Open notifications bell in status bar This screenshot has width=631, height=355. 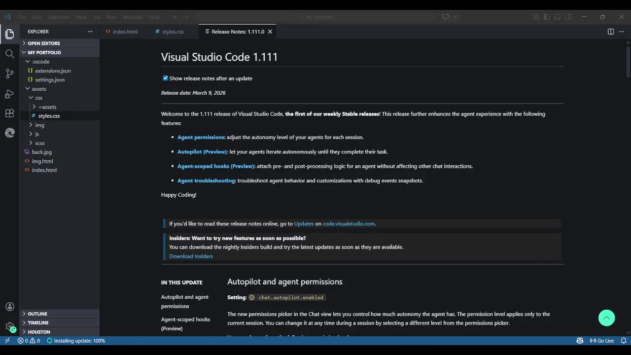[x=623, y=341]
